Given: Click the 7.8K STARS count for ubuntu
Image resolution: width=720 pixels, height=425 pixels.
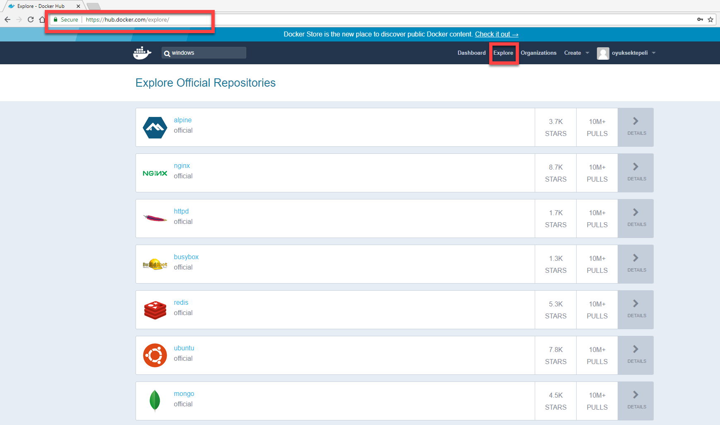Looking at the screenshot, I should pyautogui.click(x=555, y=355).
